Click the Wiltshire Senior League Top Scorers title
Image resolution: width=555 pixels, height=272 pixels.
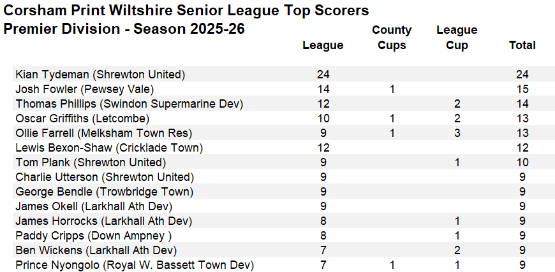pos(186,11)
